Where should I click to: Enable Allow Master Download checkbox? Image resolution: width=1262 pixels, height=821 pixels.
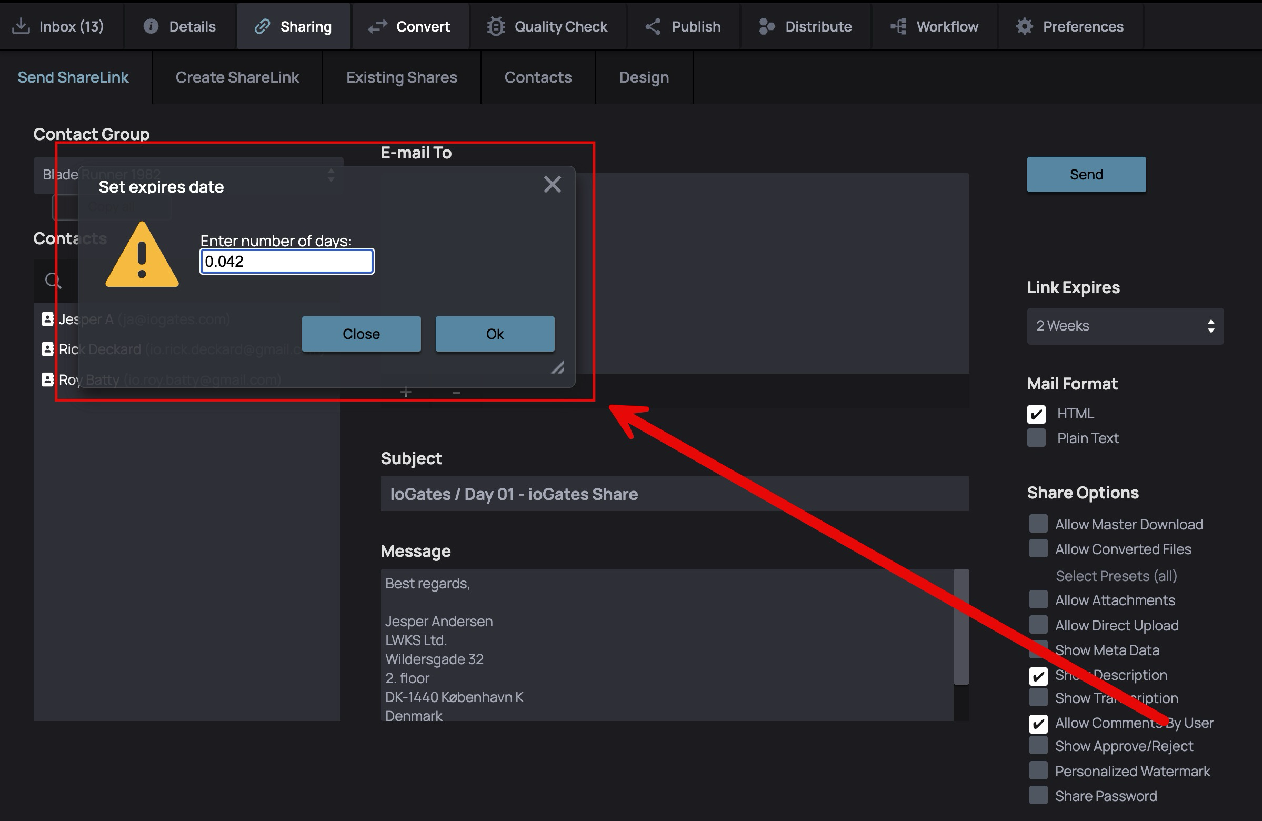point(1038,524)
